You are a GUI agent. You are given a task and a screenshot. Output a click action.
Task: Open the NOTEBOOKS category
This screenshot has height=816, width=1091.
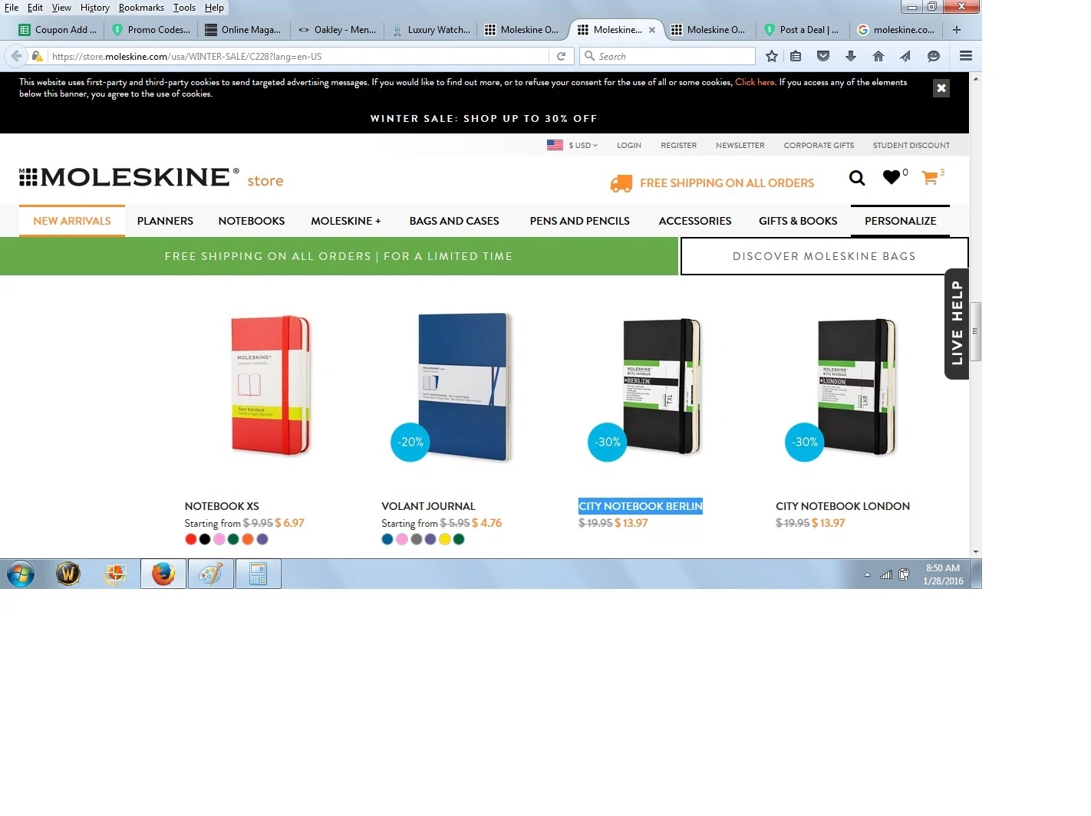pyautogui.click(x=252, y=221)
